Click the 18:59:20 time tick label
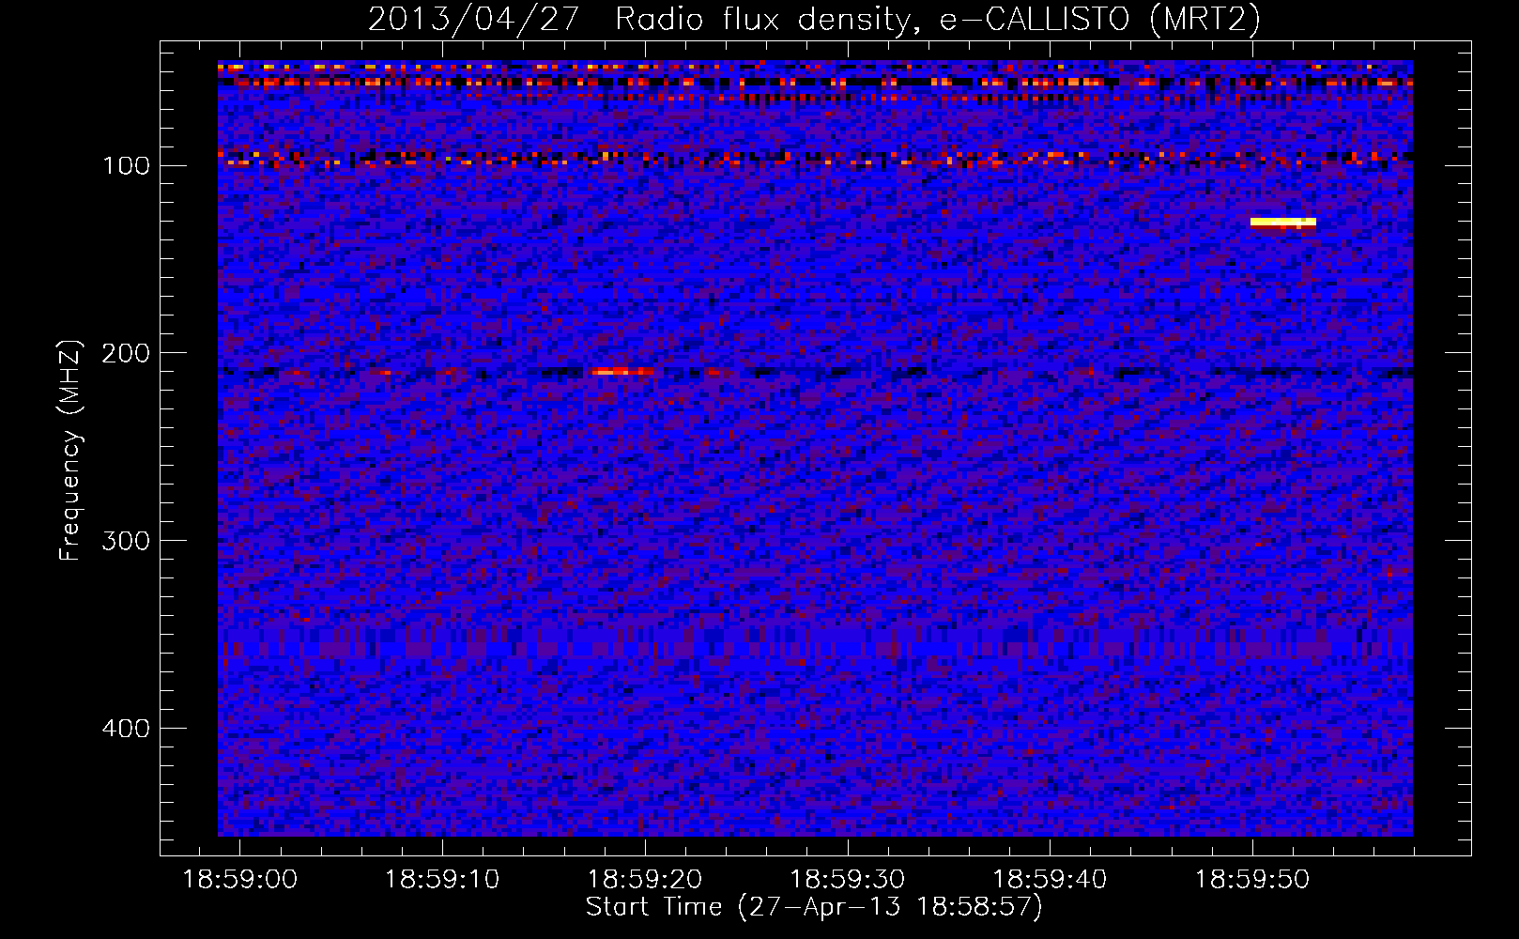Screen dimensions: 1519x939 pos(645,880)
